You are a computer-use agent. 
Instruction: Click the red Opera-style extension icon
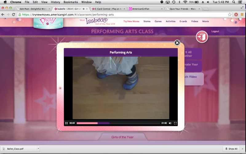[236, 14]
